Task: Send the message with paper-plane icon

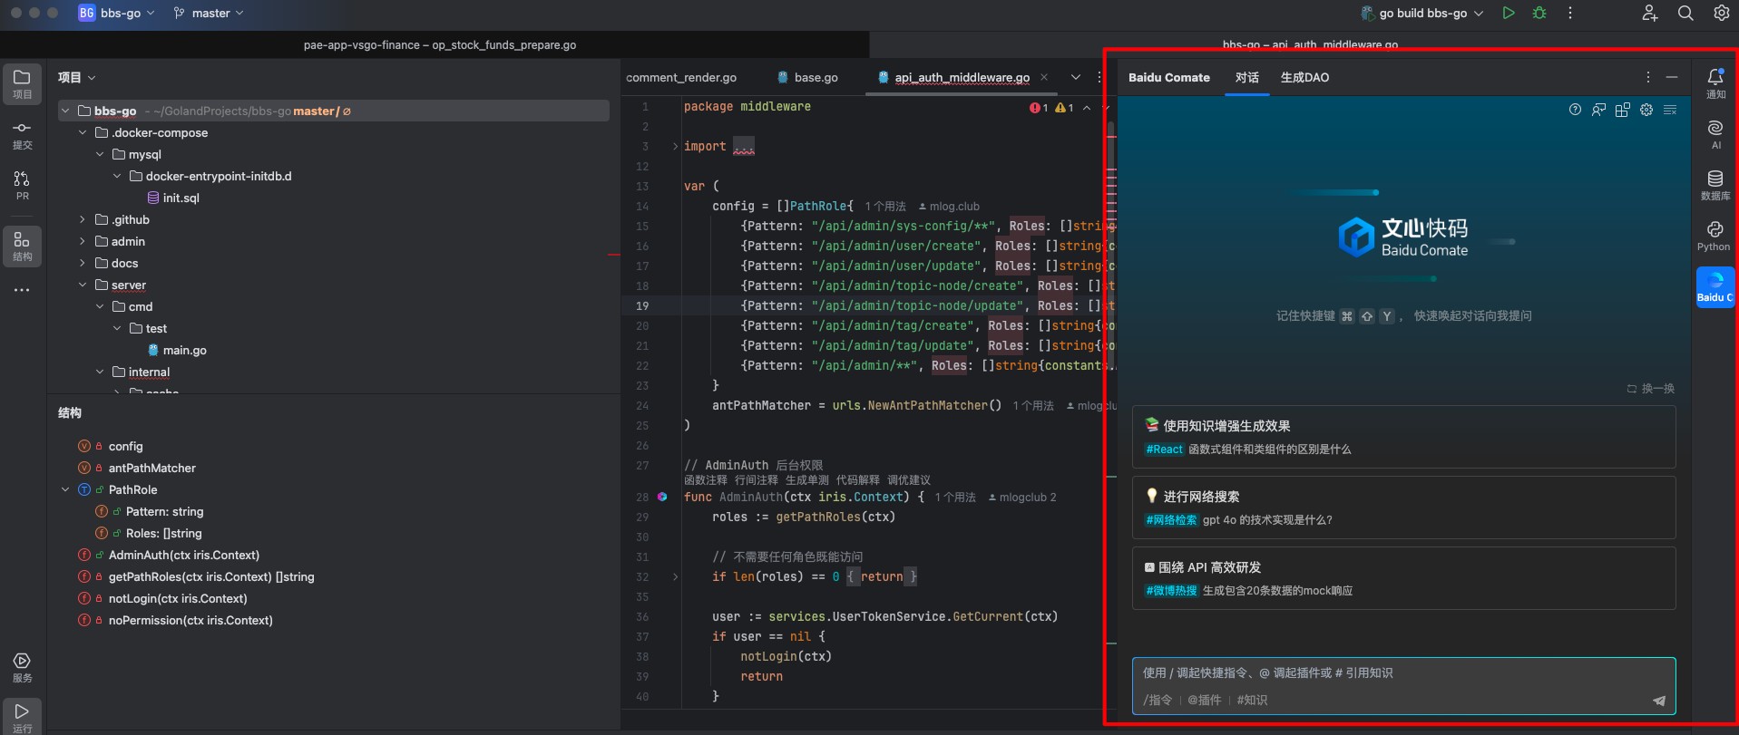Action: 1658,700
